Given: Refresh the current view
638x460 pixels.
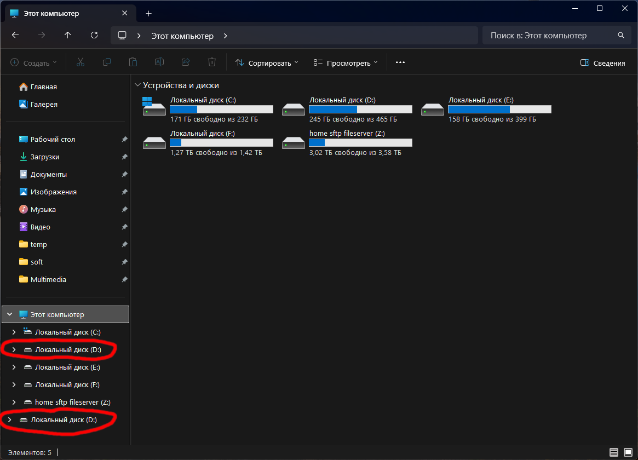Looking at the screenshot, I should pyautogui.click(x=94, y=35).
